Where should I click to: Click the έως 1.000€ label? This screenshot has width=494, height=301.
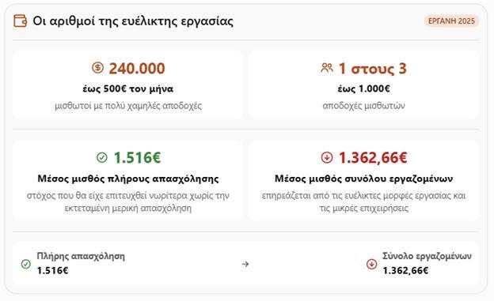(363, 89)
